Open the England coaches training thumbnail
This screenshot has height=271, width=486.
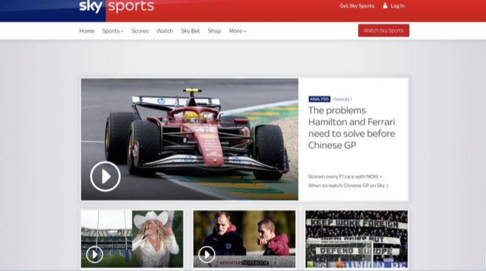click(244, 239)
